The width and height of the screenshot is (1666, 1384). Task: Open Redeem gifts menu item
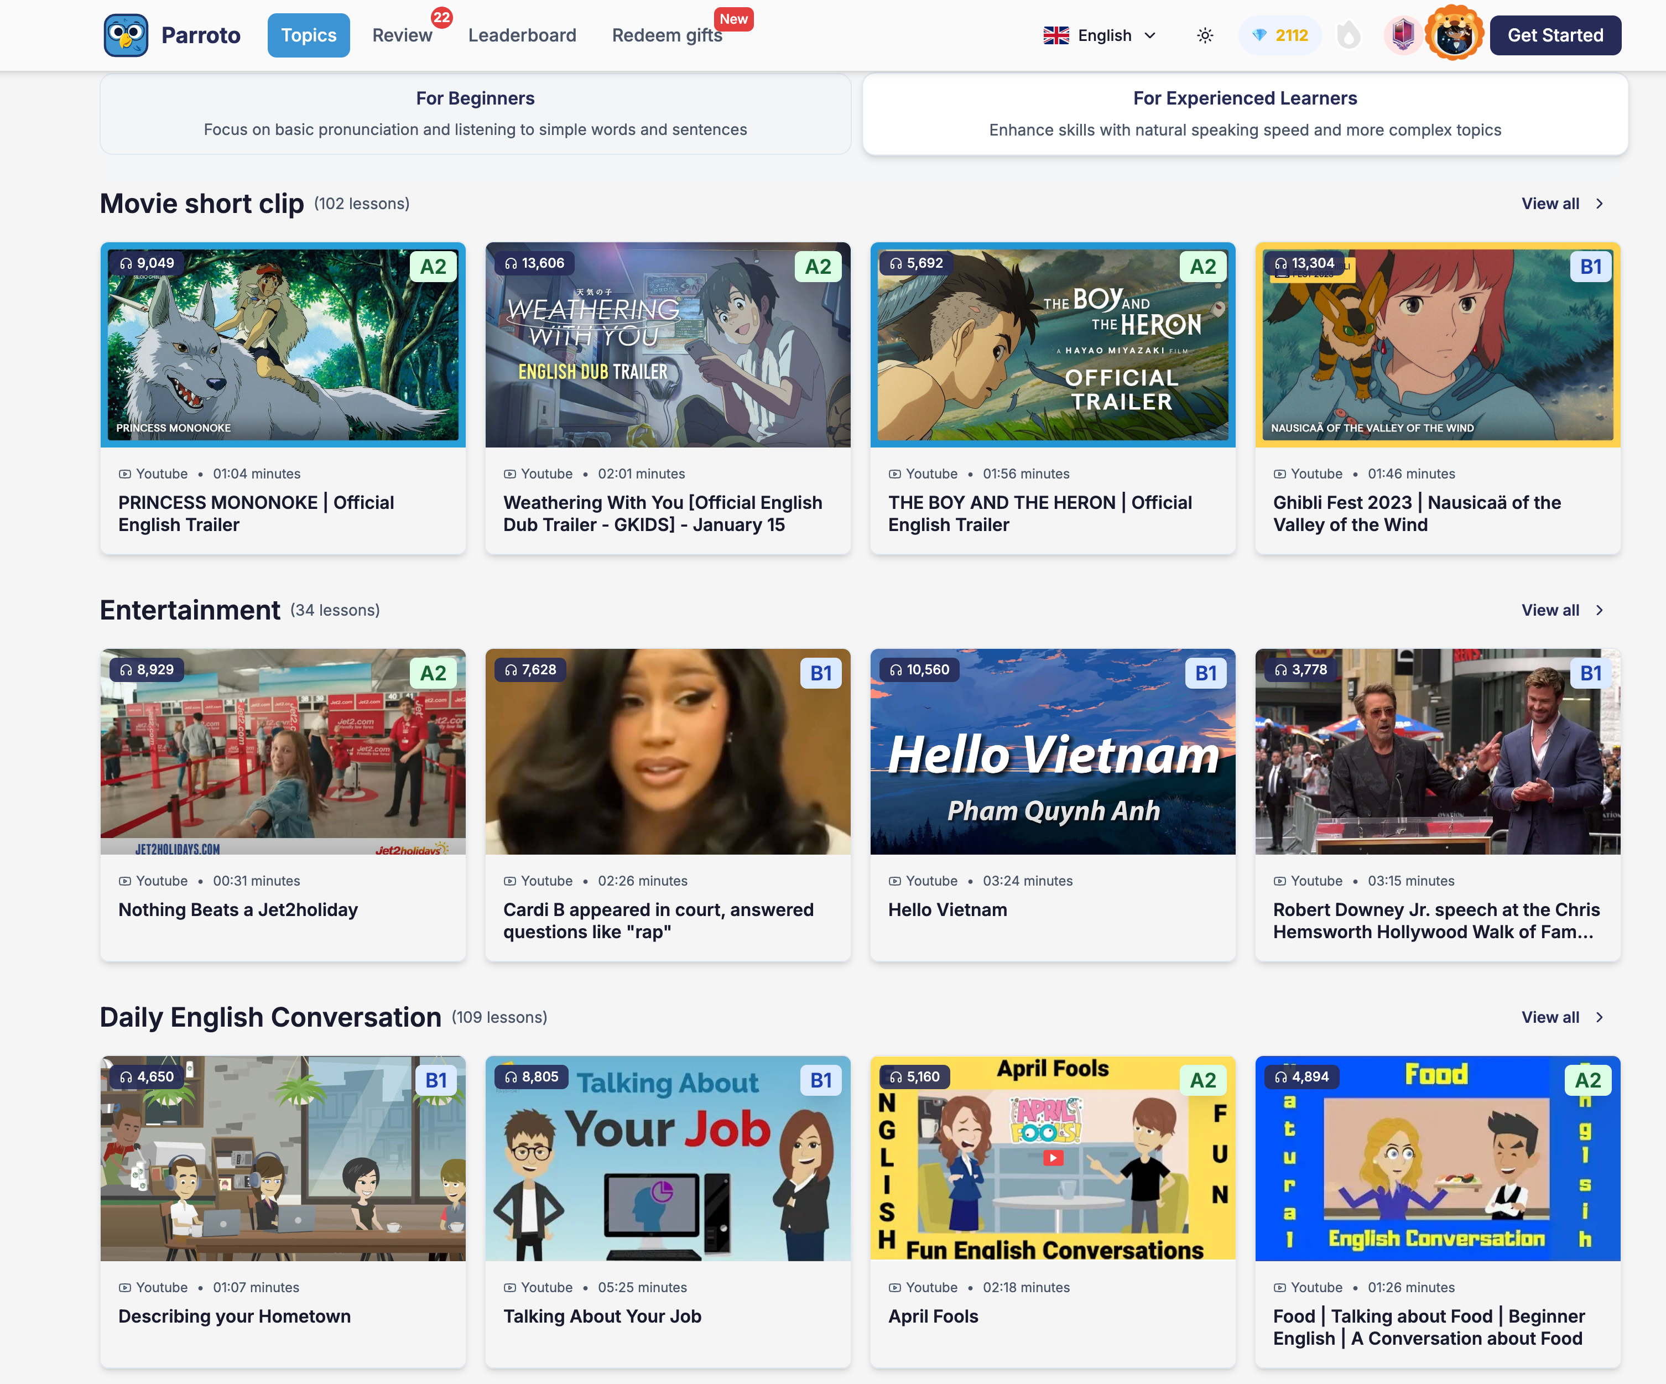(667, 35)
